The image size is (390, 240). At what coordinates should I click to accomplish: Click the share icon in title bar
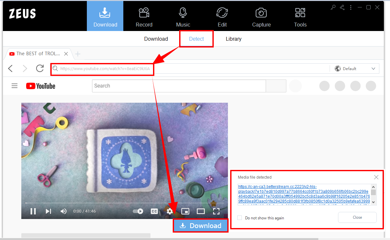click(x=342, y=7)
